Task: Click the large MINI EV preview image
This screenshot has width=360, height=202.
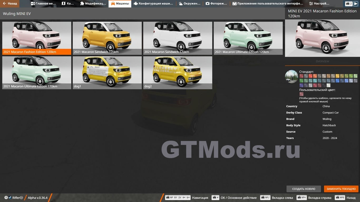Action: (x=322, y=38)
